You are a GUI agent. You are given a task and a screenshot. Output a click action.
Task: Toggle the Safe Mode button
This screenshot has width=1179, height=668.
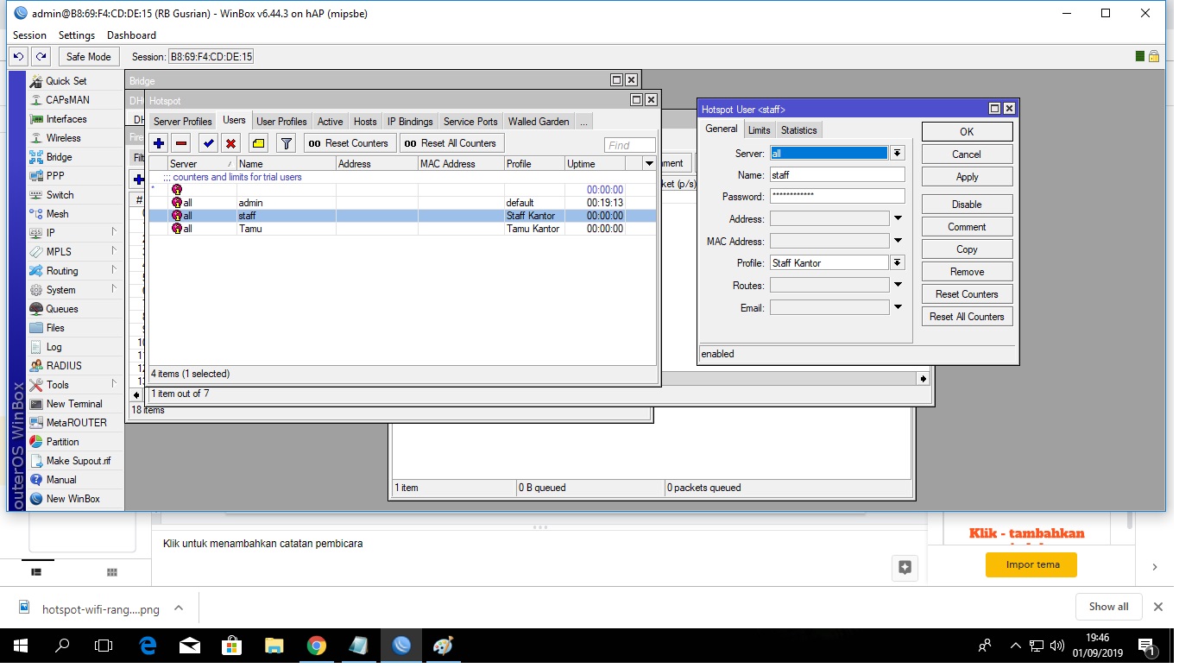[x=88, y=56]
